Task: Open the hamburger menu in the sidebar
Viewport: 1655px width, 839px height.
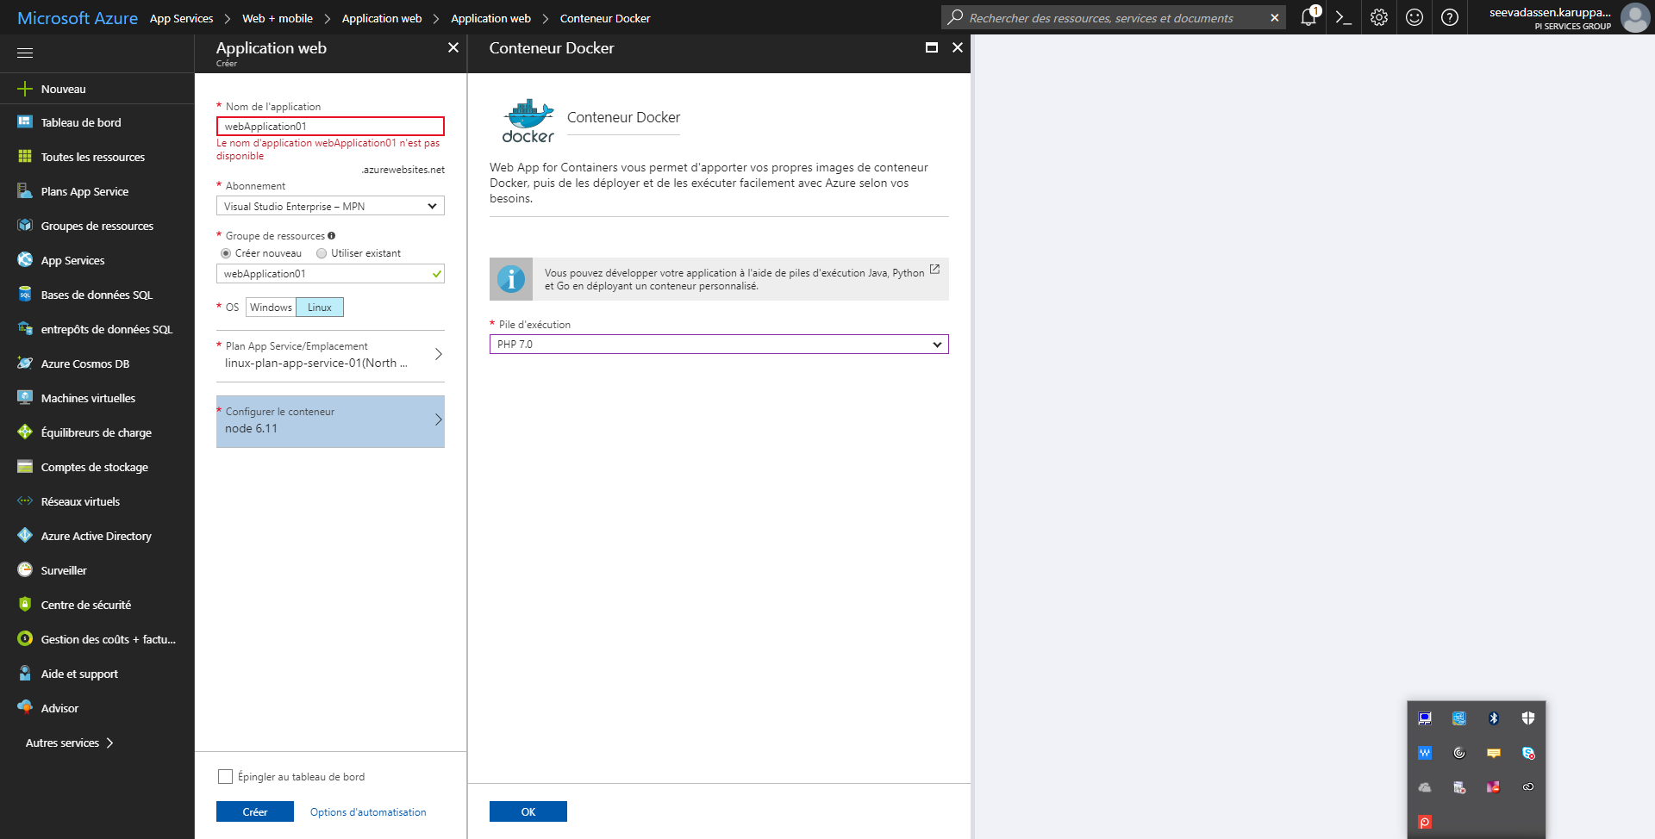Action: (25, 53)
